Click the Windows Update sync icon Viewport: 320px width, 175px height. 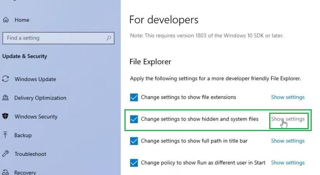pyautogui.click(x=5, y=79)
